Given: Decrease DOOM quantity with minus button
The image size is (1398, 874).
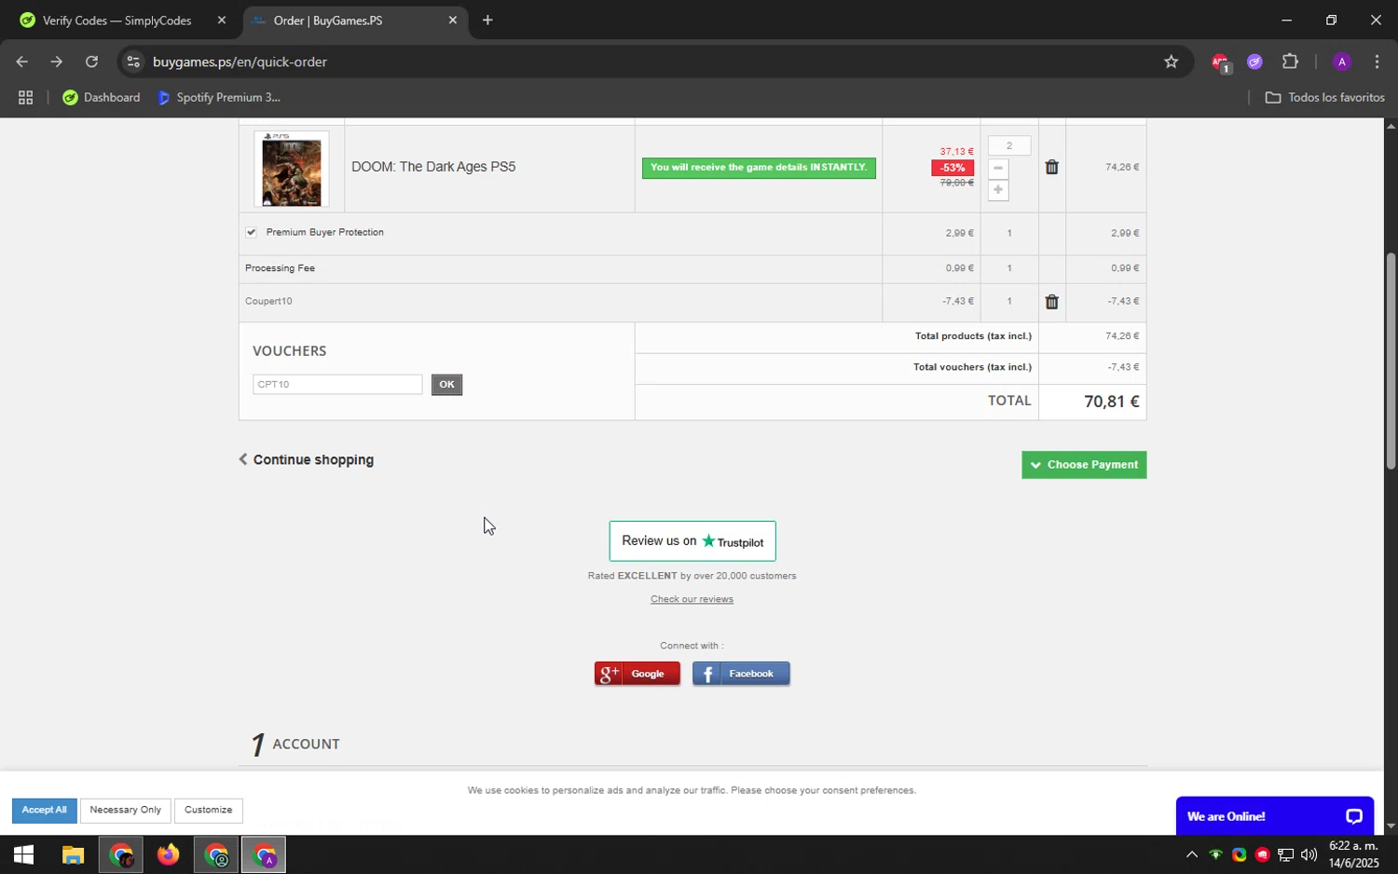Looking at the screenshot, I should tap(998, 169).
